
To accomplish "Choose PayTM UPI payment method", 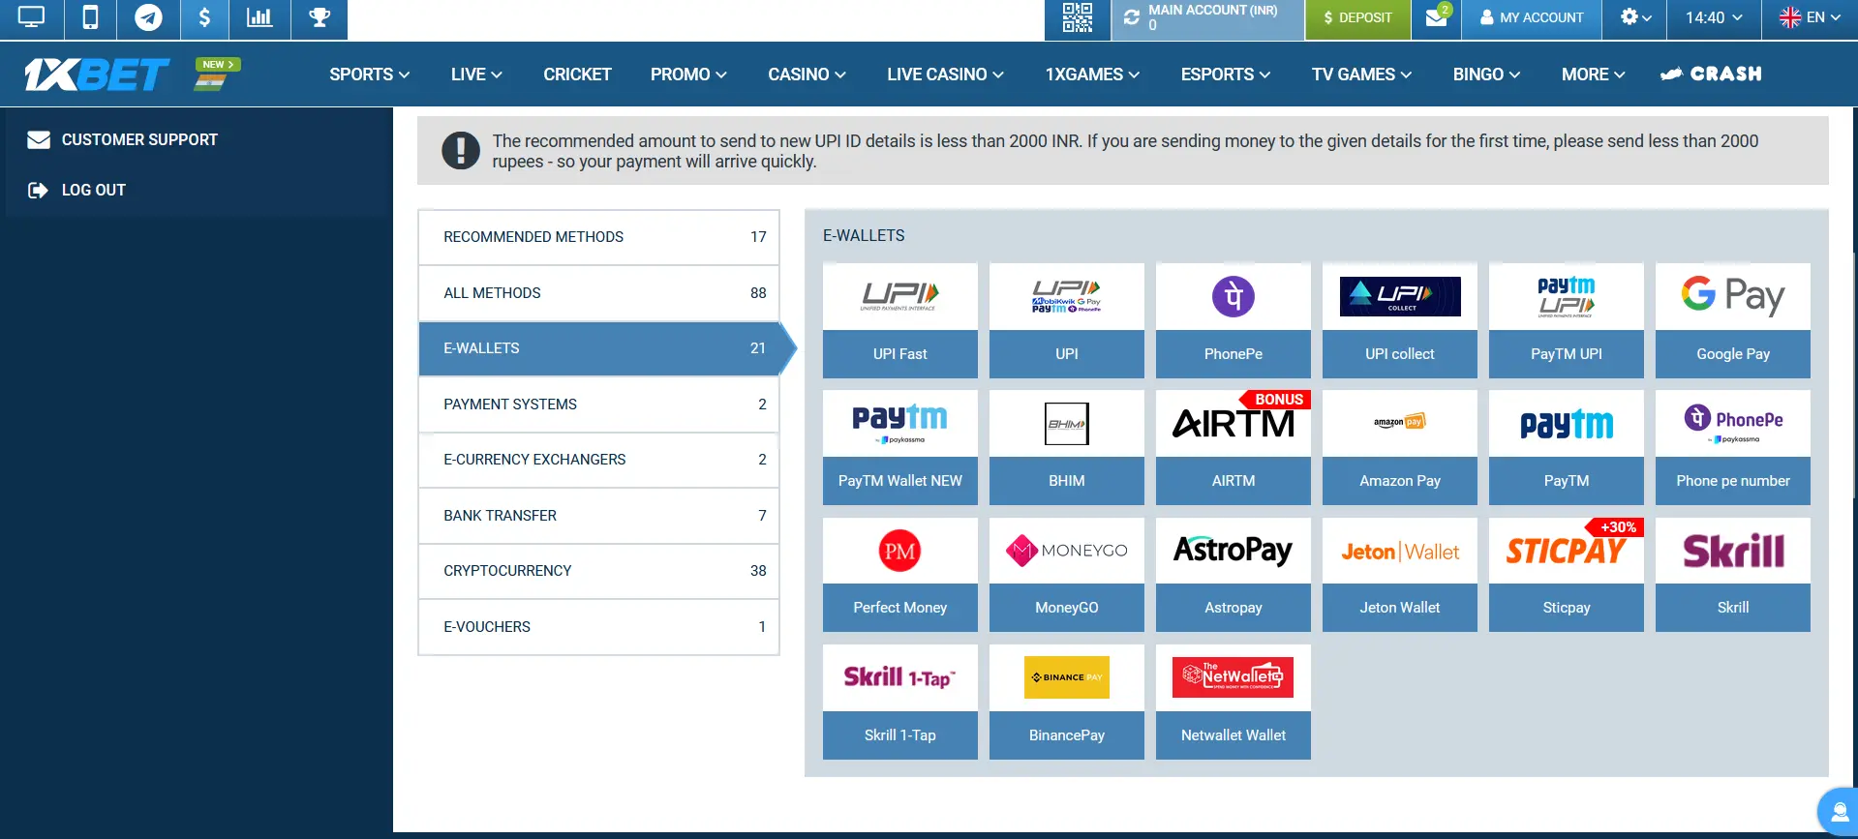I will tap(1567, 320).
